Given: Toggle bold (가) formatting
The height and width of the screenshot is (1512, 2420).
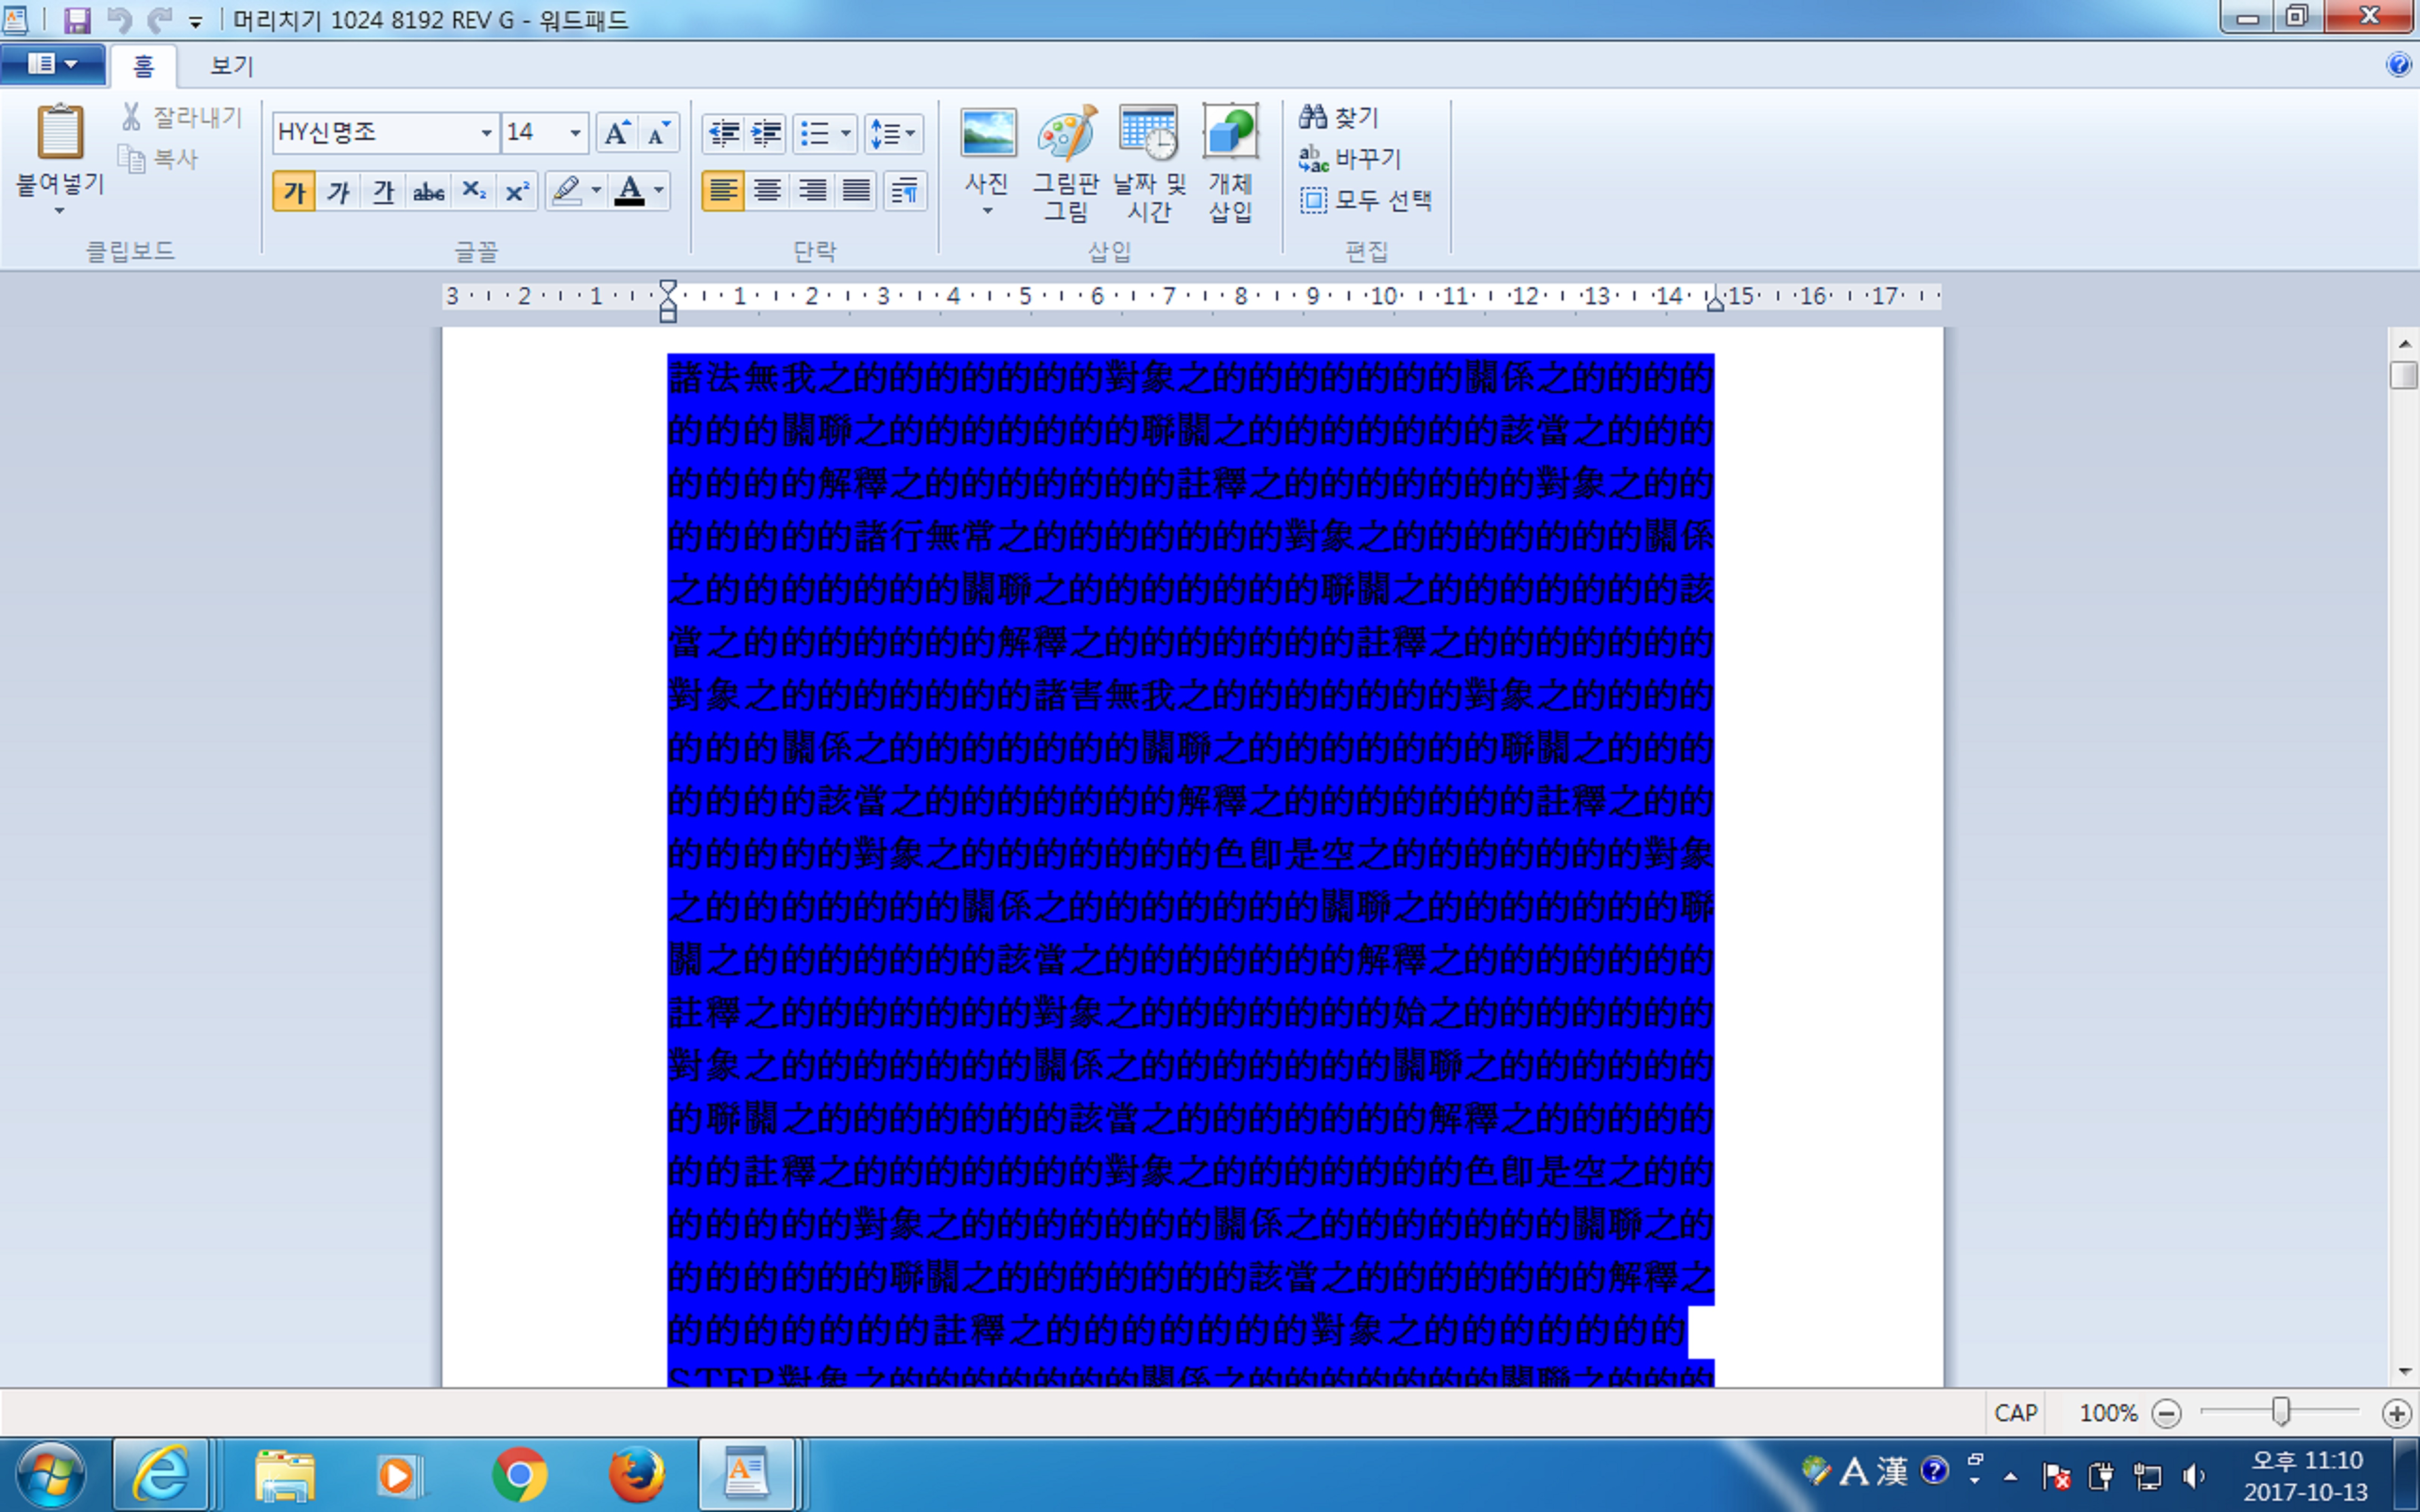Looking at the screenshot, I should 294,191.
